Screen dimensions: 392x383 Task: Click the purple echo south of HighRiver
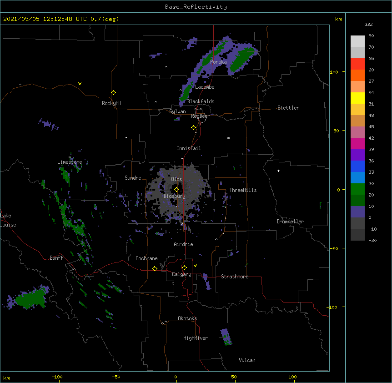click(x=226, y=337)
